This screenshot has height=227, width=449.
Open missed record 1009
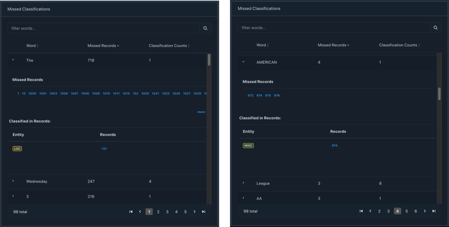(96, 93)
